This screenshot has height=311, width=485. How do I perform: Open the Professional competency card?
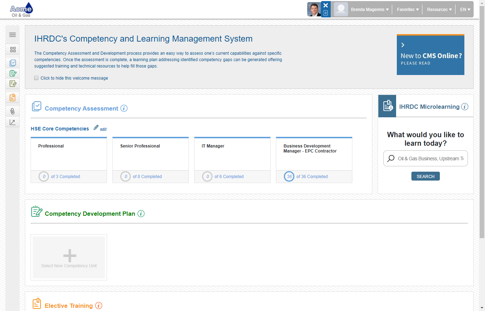tap(69, 160)
